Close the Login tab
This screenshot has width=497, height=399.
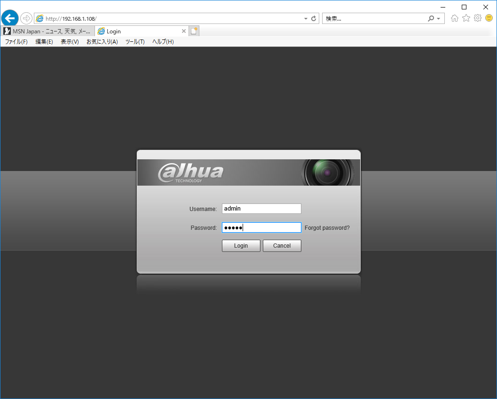pos(183,31)
